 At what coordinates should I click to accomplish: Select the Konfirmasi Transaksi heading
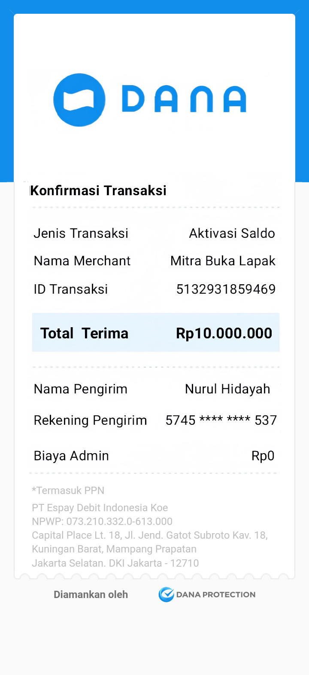98,190
